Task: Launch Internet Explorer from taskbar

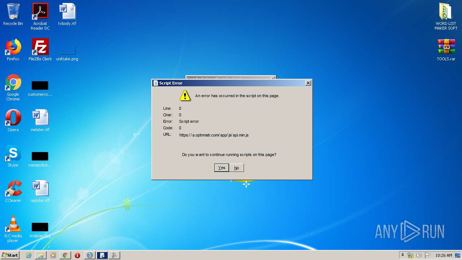Action: click(29, 255)
